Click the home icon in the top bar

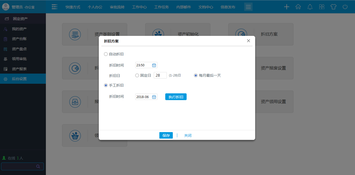pyautogui.click(x=298, y=7)
